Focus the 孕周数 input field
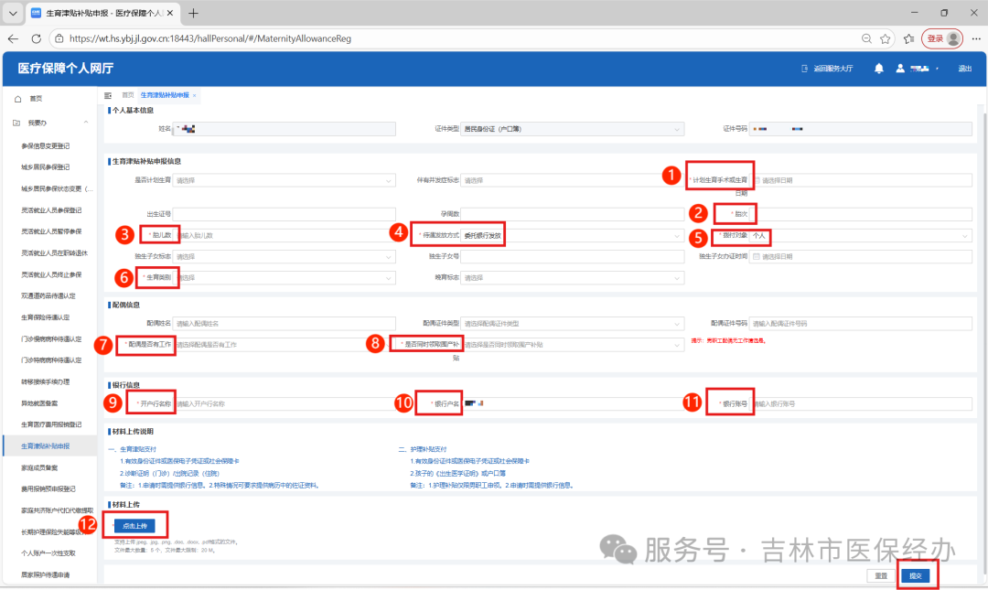The image size is (988, 590). (572, 214)
